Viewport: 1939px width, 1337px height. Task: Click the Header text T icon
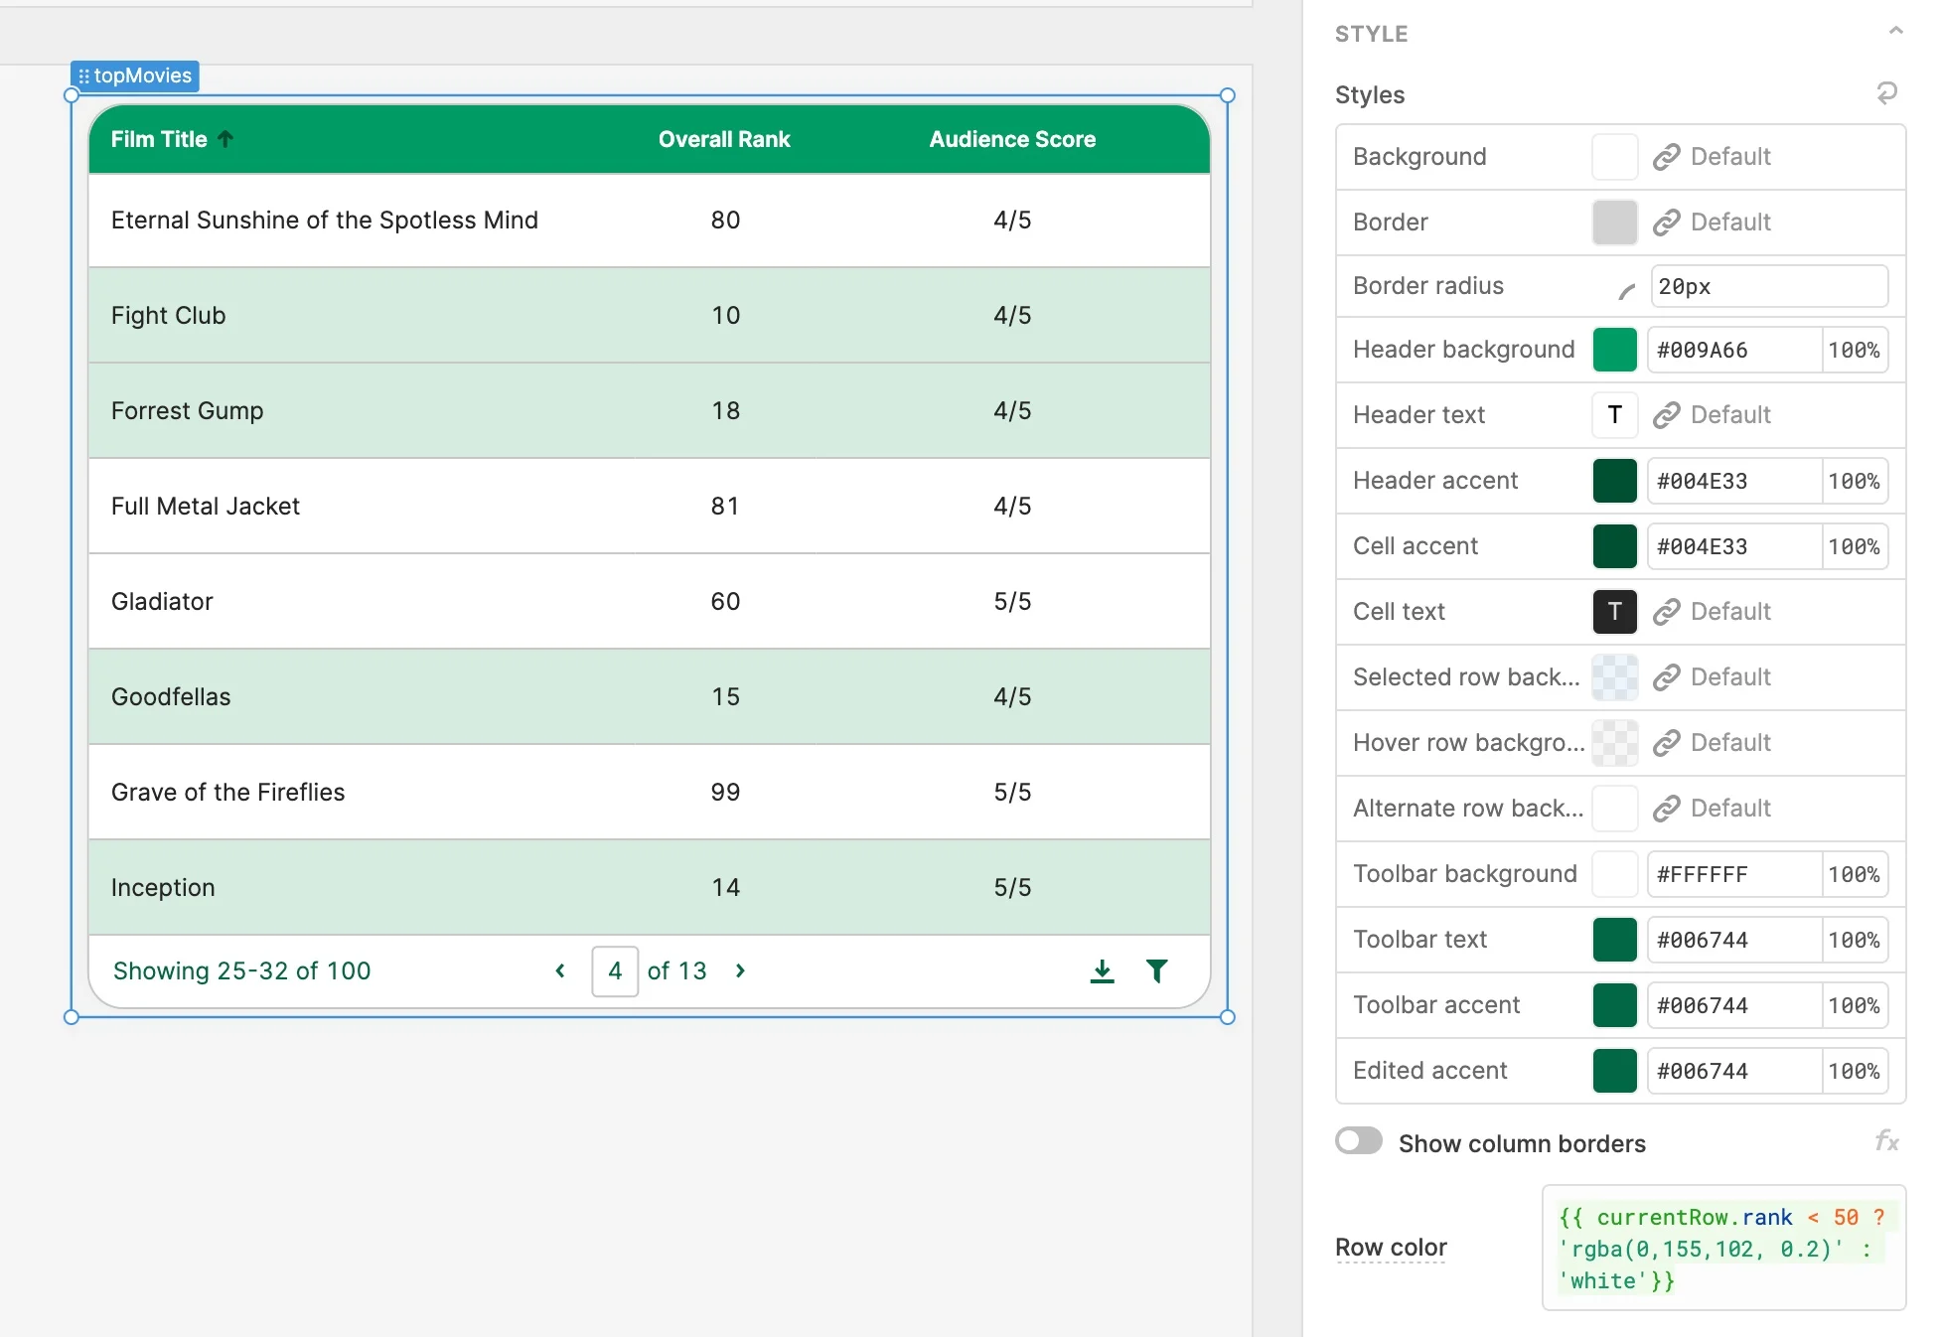click(1614, 415)
